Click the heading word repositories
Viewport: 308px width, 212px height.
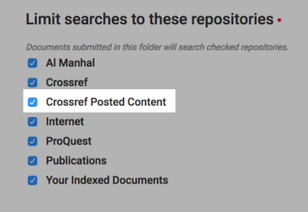coord(232,20)
